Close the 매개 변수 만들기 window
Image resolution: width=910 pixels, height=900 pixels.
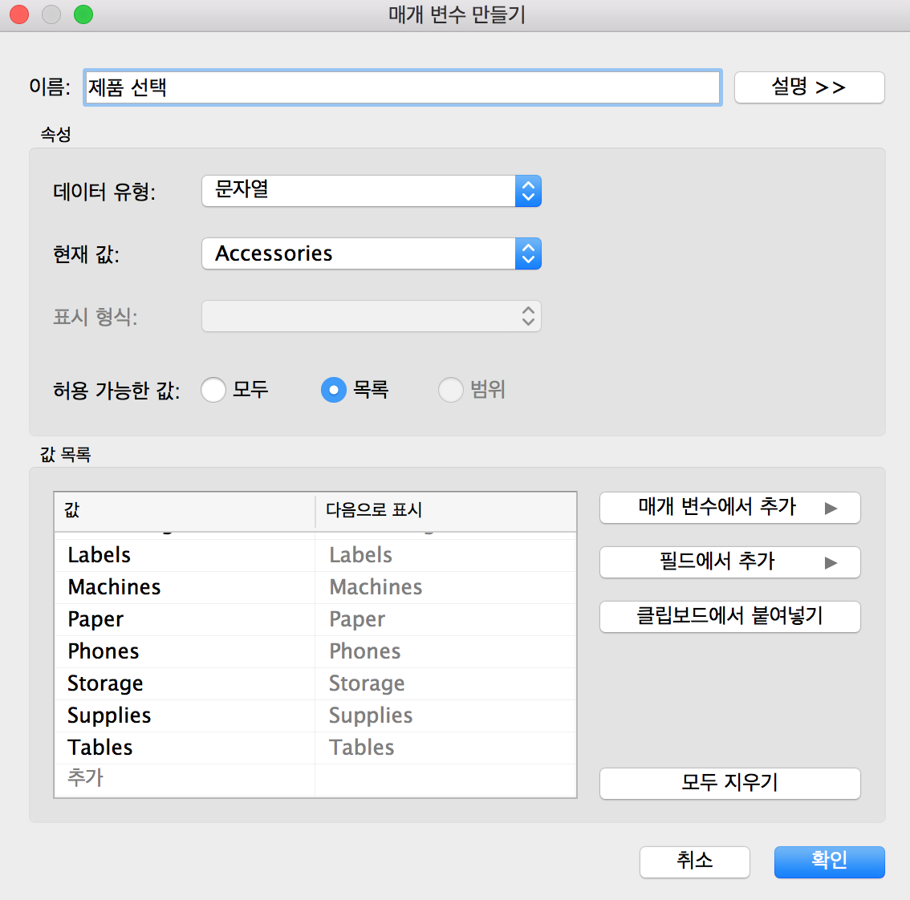pyautogui.click(x=19, y=14)
